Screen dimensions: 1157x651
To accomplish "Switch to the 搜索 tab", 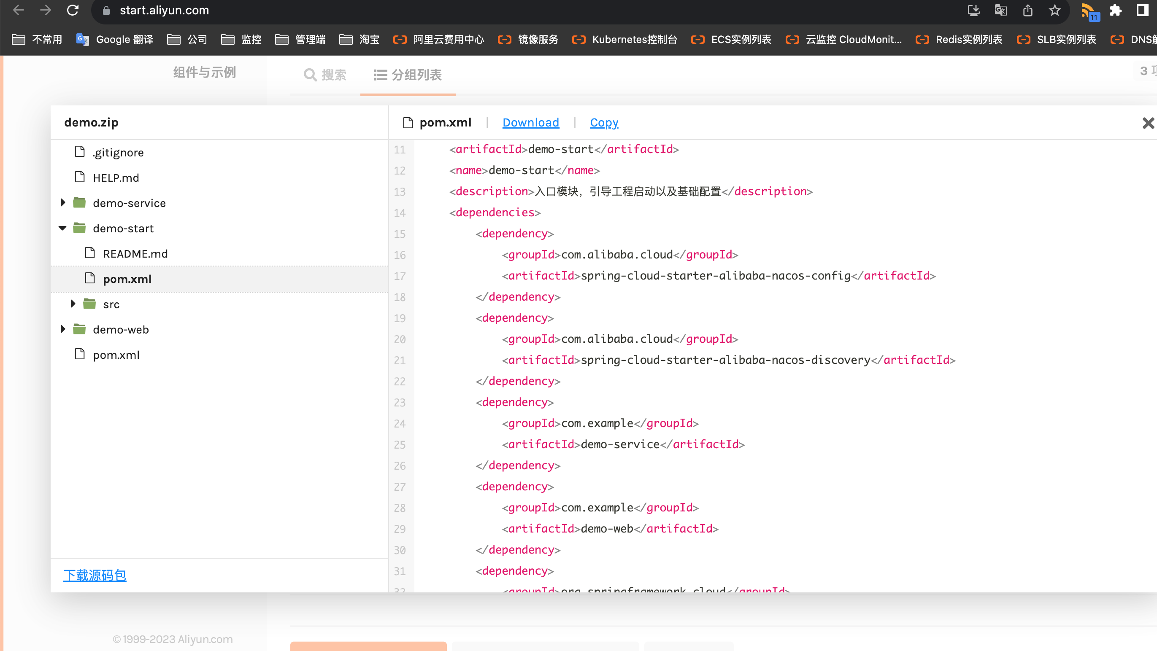I will [x=325, y=75].
